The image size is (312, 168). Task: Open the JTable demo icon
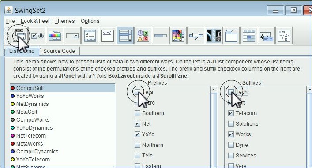(249, 36)
